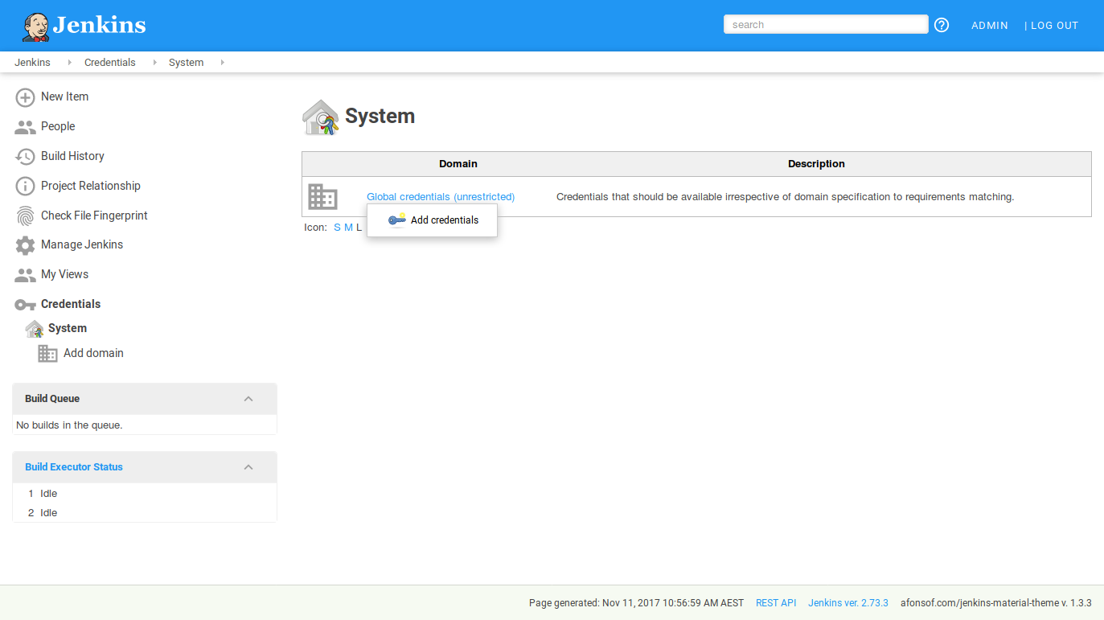This screenshot has width=1104, height=620.
Task: Click the LOG OUT link
Action: [1054, 26]
